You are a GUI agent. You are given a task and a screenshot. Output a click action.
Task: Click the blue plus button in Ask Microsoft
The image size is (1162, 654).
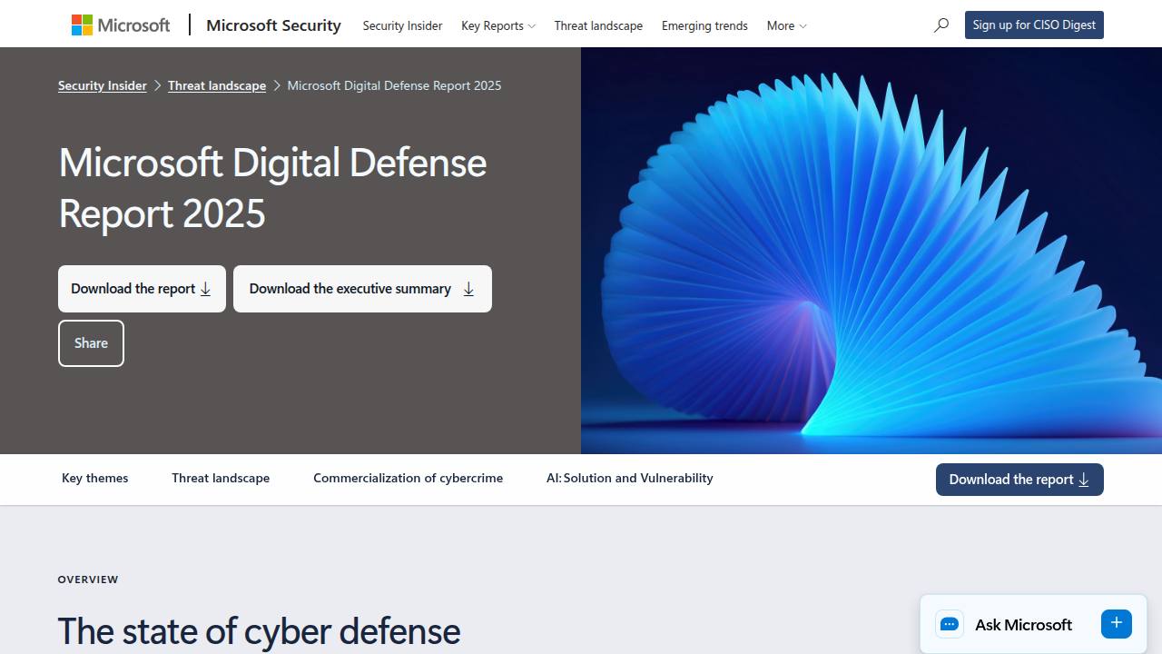(1117, 623)
